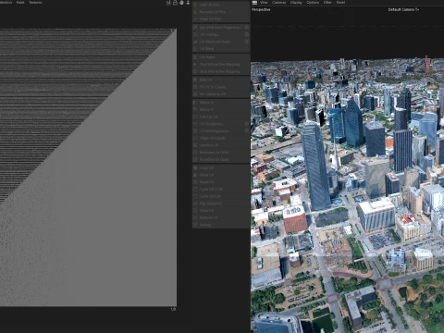The image size is (444, 333).
Task: Select Copy UV
Action: (x=221, y=168)
